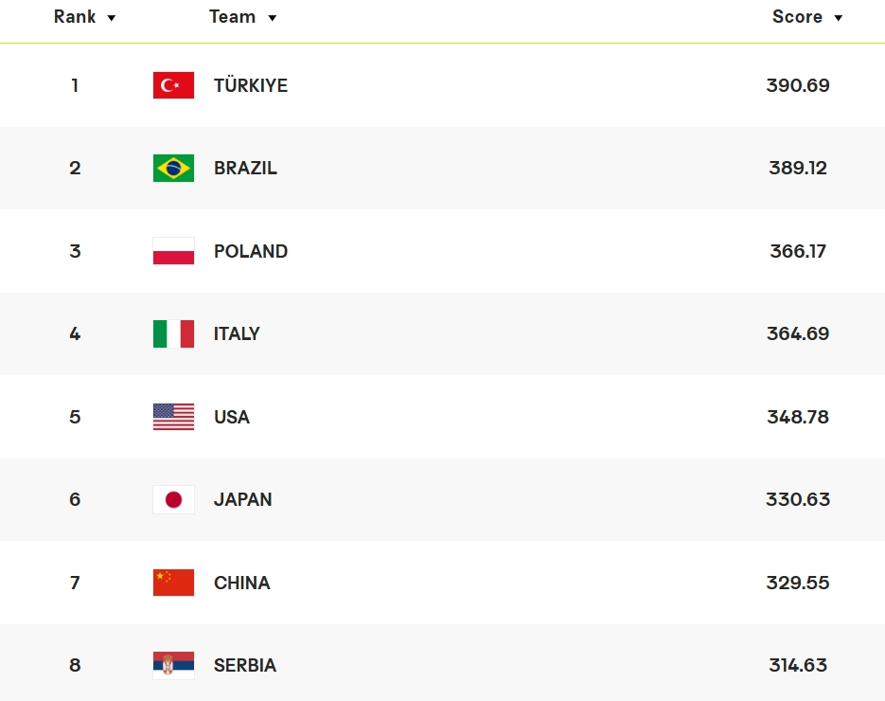This screenshot has width=885, height=701.
Task: Sort by the Score column arrow
Action: tap(838, 18)
